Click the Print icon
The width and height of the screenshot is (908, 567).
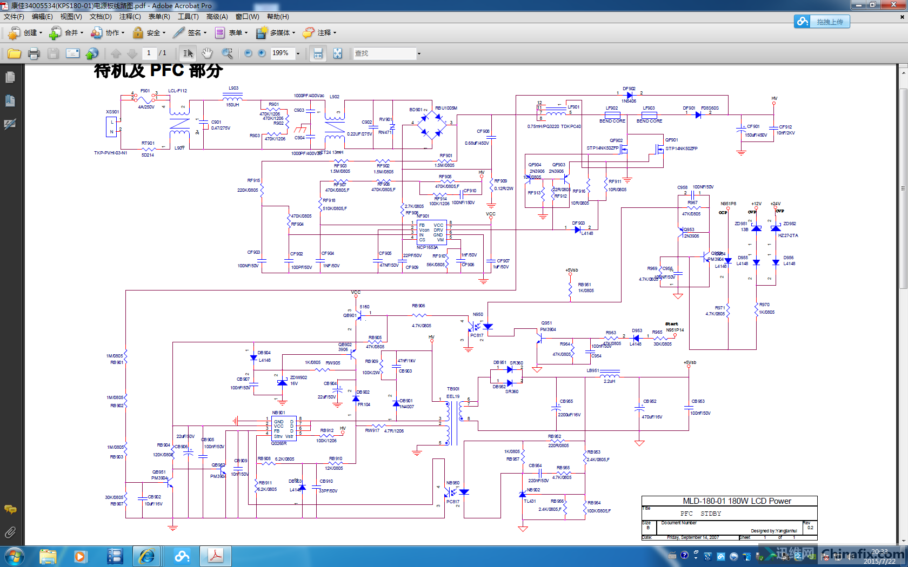click(34, 53)
